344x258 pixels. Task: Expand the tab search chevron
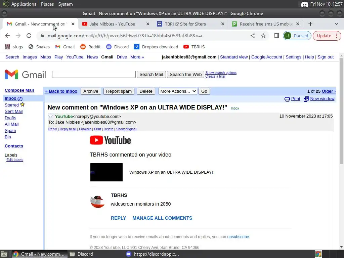click(337, 24)
